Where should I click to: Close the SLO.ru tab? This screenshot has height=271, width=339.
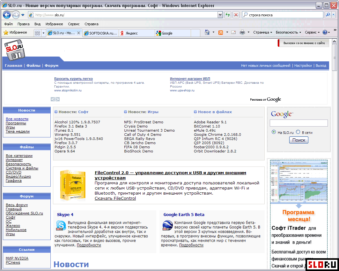click(x=79, y=33)
